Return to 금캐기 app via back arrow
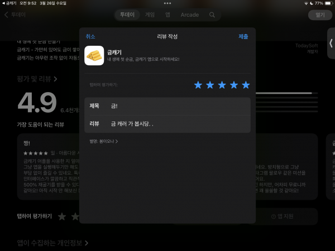The width and height of the screenshot is (335, 251). tap(9, 3)
